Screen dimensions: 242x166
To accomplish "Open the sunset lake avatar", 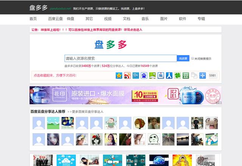I will (x=183, y=139).
